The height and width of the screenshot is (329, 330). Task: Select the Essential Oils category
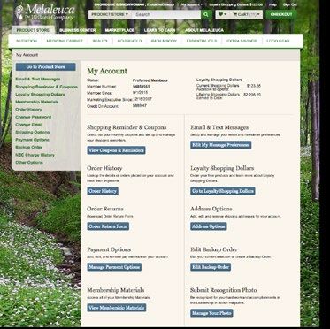tap(202, 41)
